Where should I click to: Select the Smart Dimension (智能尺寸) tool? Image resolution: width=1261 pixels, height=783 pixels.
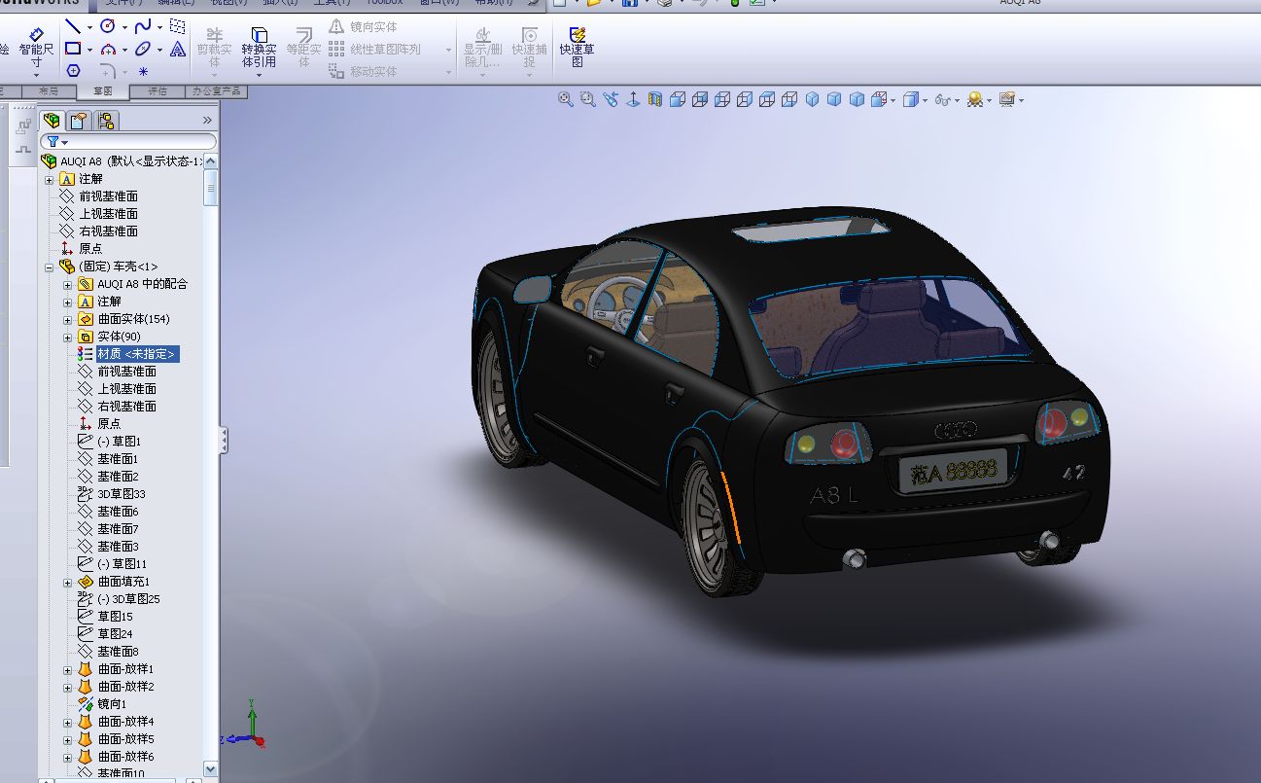(x=36, y=46)
